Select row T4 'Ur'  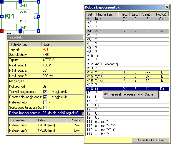127,97
